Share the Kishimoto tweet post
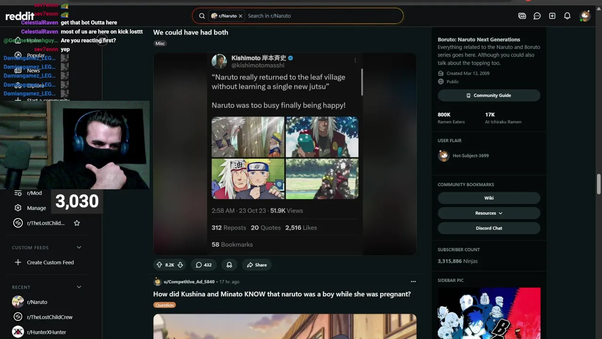This screenshot has width=602, height=339. (x=257, y=265)
